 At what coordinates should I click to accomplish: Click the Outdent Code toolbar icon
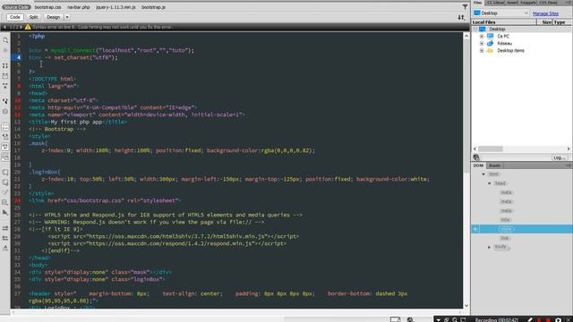(x=5, y=239)
